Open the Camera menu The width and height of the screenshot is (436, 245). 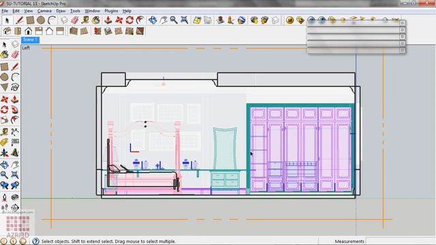(x=44, y=11)
